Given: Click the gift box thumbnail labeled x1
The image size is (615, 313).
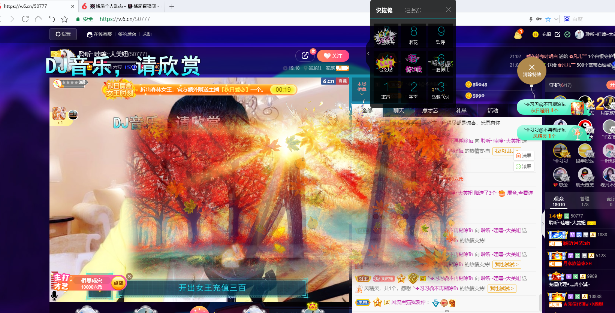Looking at the screenshot, I should pyautogui.click(x=59, y=113).
